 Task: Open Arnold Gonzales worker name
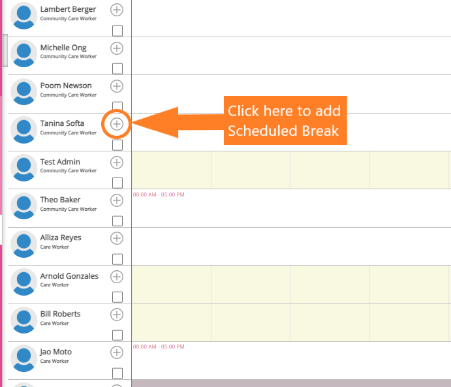69,276
